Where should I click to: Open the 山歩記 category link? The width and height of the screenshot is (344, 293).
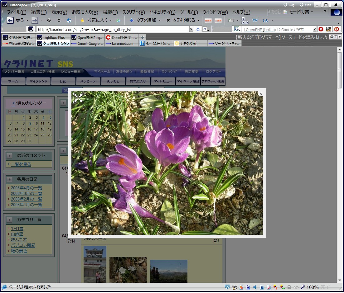(17, 234)
